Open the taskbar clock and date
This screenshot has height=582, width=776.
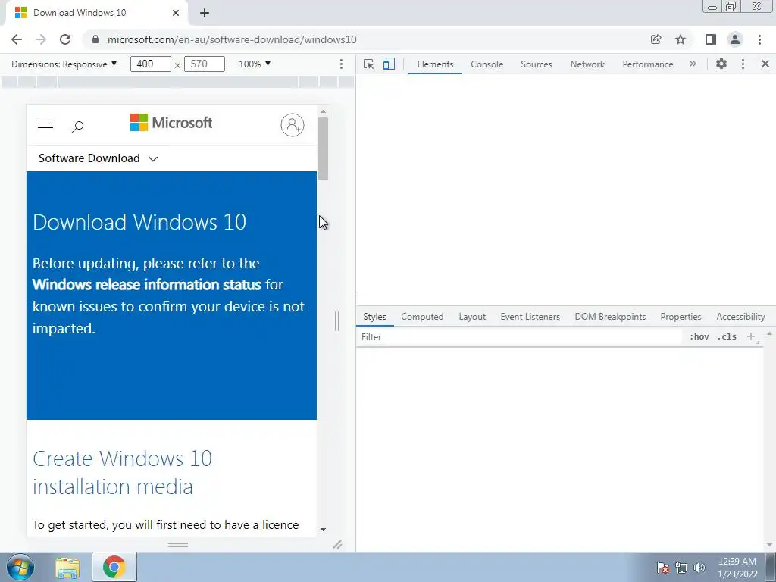click(737, 568)
